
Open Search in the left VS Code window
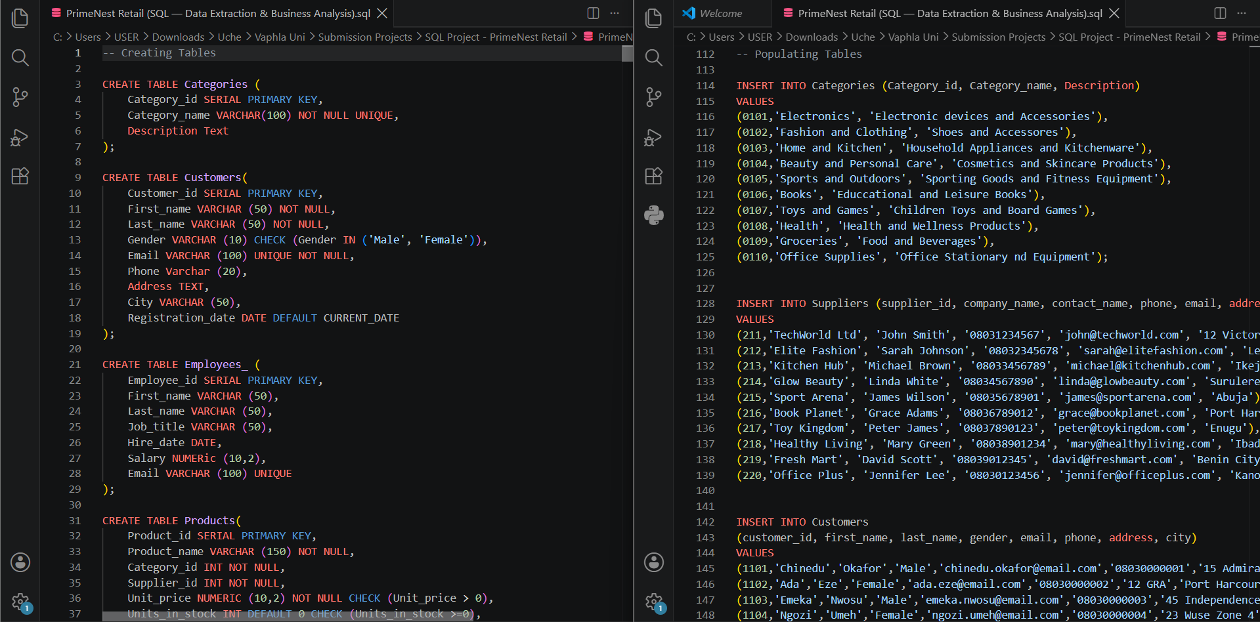(20, 58)
